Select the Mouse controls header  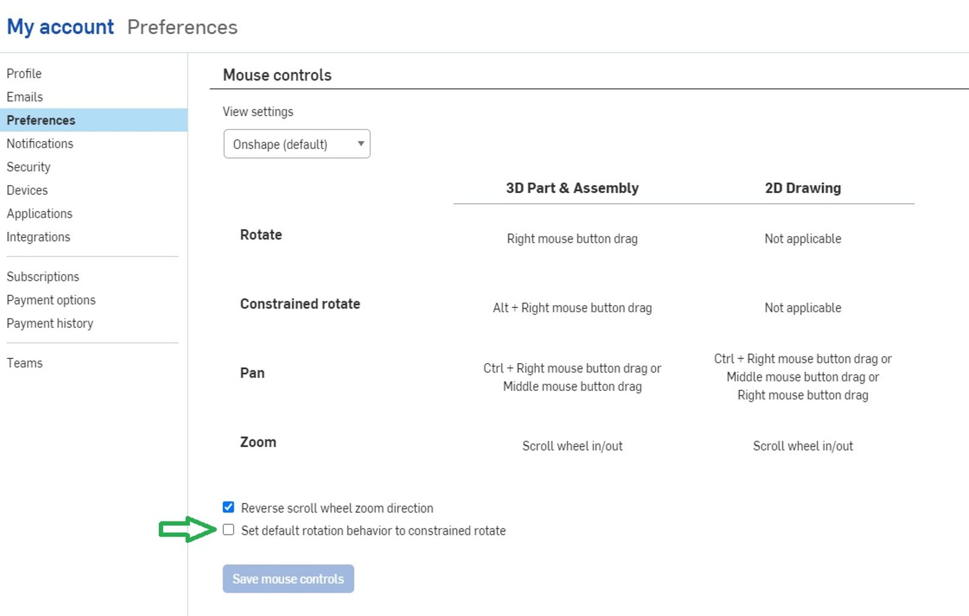coord(277,75)
